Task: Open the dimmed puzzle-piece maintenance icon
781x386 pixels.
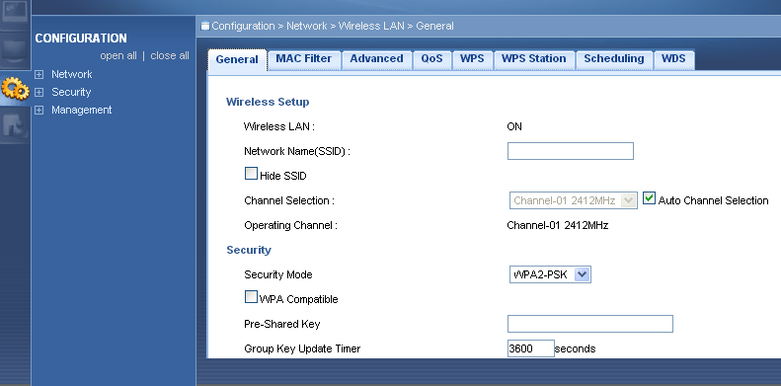Action: [x=15, y=126]
